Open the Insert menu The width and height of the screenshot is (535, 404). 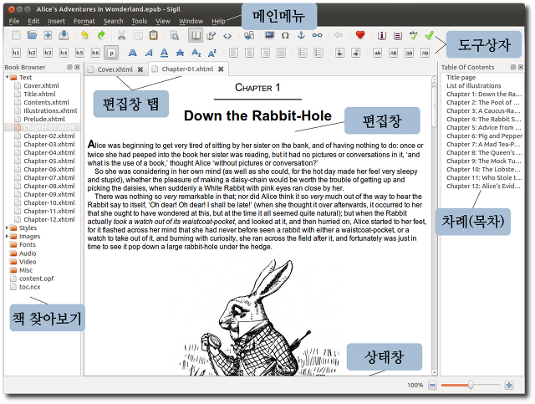[x=56, y=21]
